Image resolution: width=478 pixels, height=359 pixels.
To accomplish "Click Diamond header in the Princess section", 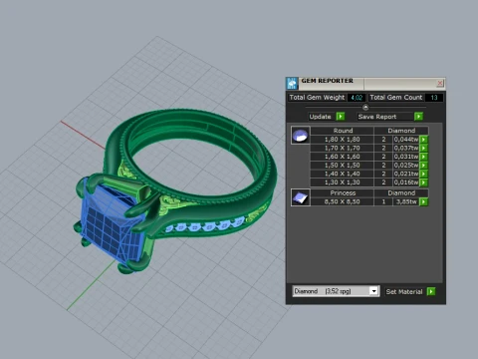I will click(x=401, y=192).
